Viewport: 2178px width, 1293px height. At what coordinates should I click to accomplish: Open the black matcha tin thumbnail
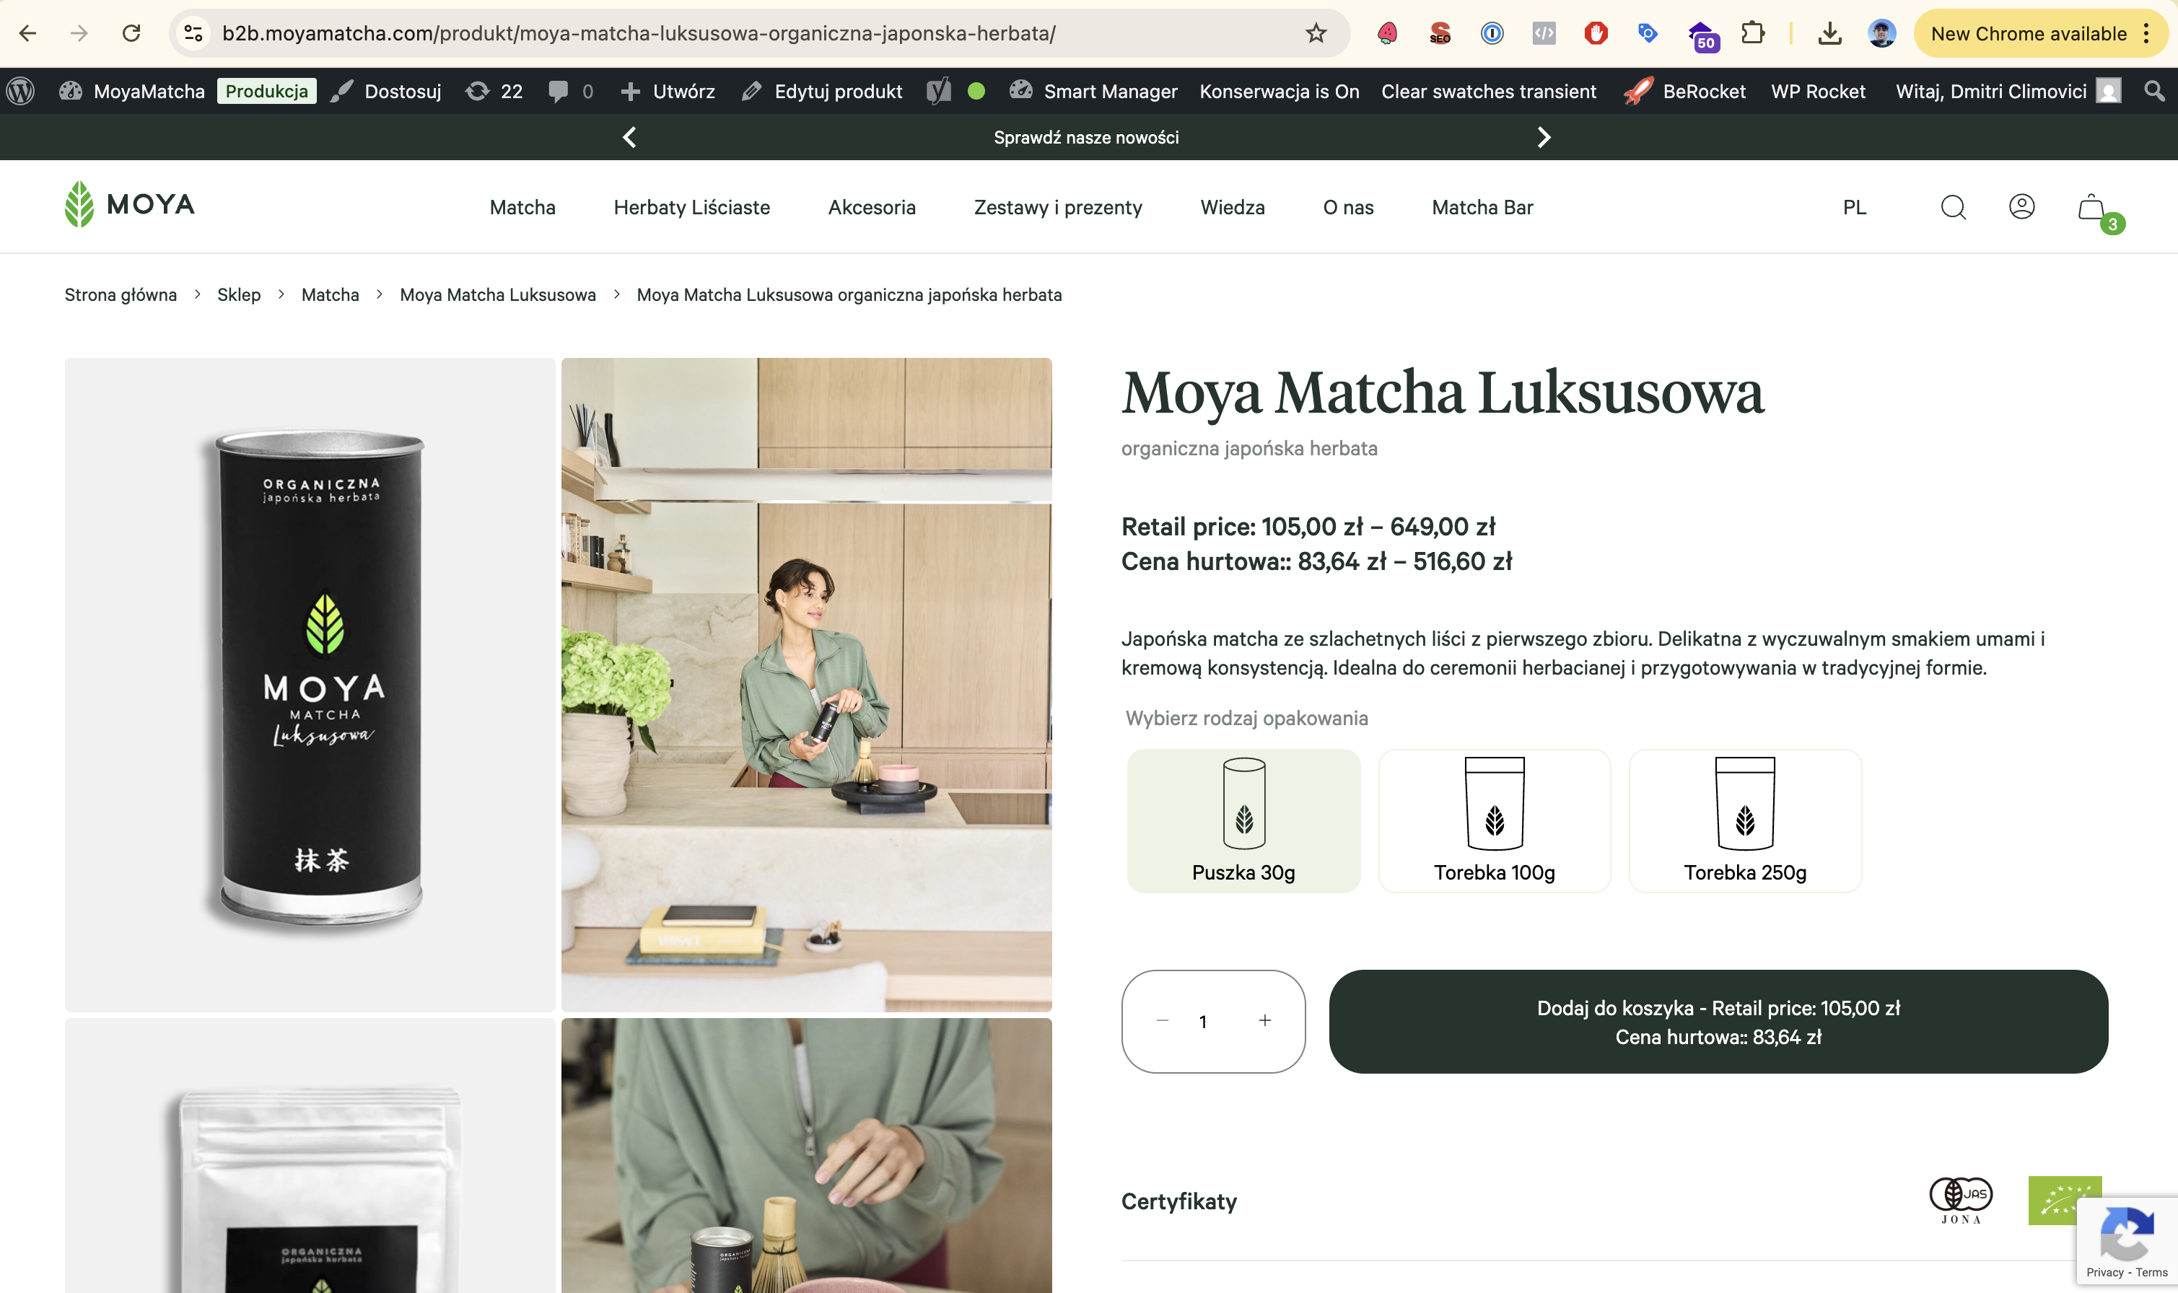(x=310, y=684)
